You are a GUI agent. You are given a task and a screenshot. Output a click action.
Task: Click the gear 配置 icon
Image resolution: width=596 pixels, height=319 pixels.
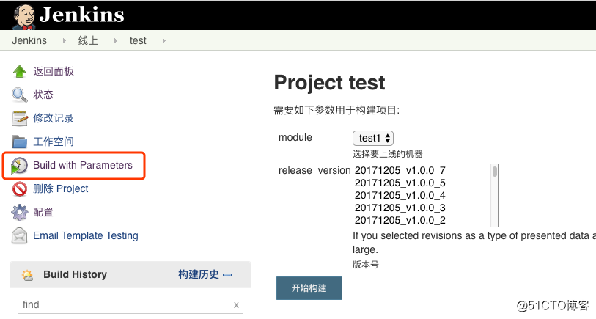tap(19, 212)
